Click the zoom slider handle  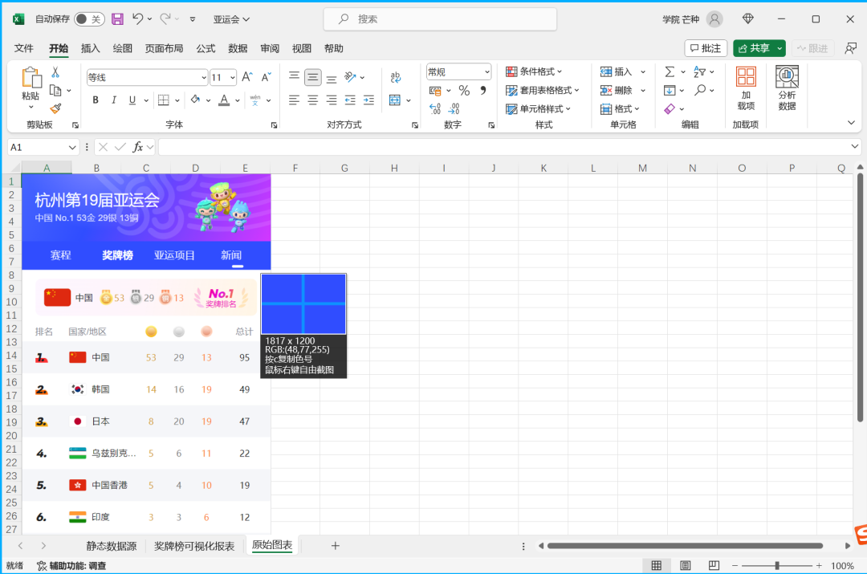tap(777, 566)
